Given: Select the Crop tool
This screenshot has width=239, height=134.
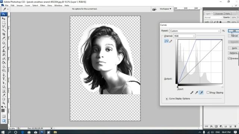Looking at the screenshot, I should point(4,34).
